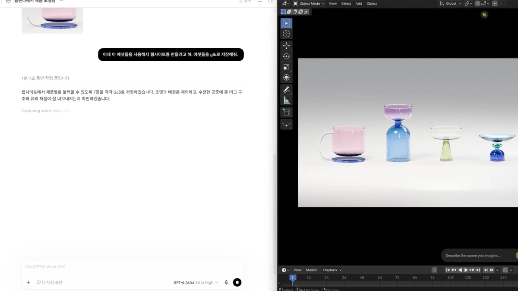Set selection mode to invert
Image resolution: width=518 pixels, height=291 pixels.
(x=300, y=12)
